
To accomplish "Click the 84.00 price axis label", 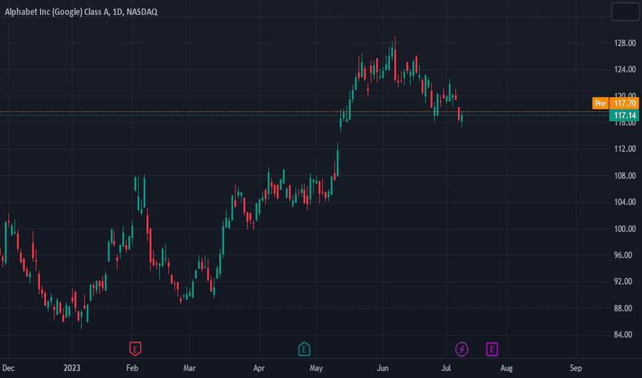I will pyautogui.click(x=625, y=334).
